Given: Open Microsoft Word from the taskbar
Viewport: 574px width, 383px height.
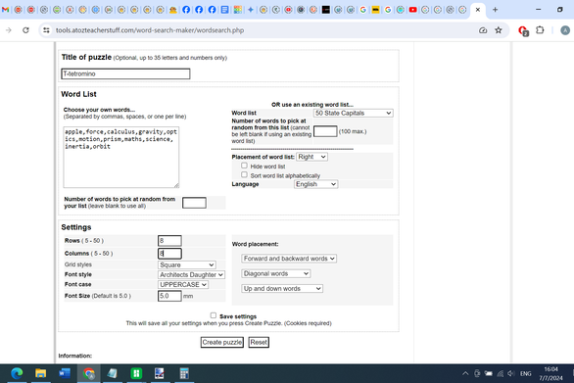Looking at the screenshot, I should pyautogui.click(x=65, y=373).
